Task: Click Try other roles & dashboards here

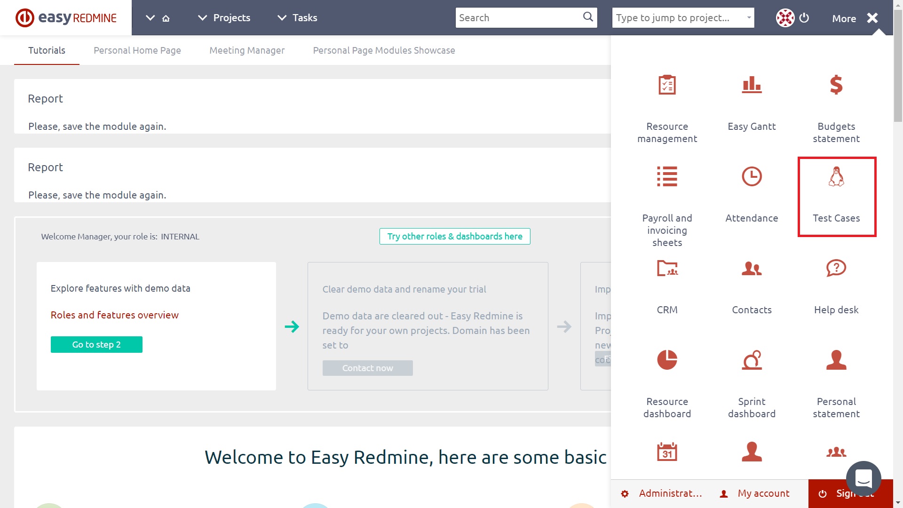Action: coord(455,236)
